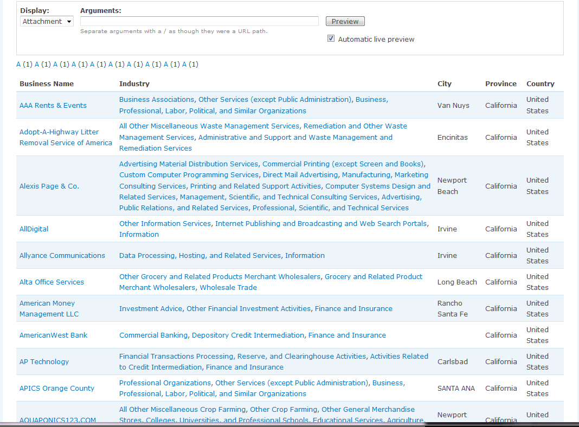
Task: Click the Arguments text input field
Action: [199, 21]
